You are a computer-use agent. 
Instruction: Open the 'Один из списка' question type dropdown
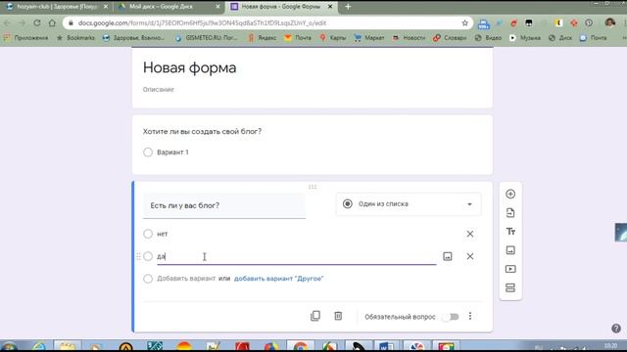(409, 204)
